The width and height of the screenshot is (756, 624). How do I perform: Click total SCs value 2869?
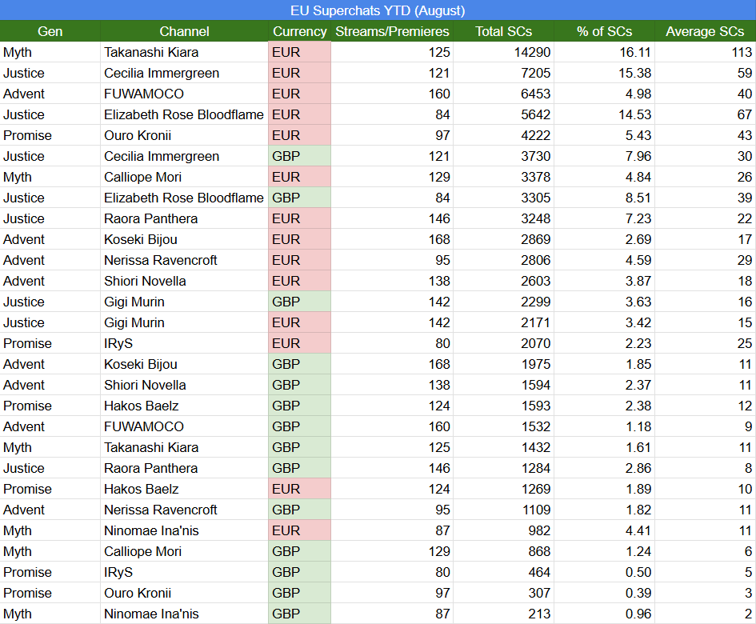coord(535,239)
